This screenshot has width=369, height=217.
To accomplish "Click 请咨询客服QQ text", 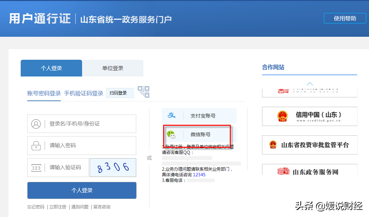I will 178,153.
